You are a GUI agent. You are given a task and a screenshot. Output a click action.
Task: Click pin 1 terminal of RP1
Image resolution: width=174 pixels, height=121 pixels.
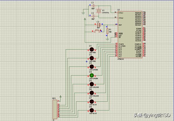[x=58, y=101]
